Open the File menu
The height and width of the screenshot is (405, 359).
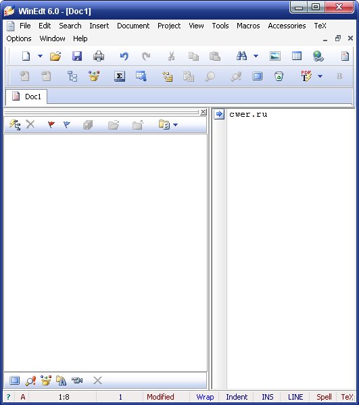coord(25,26)
